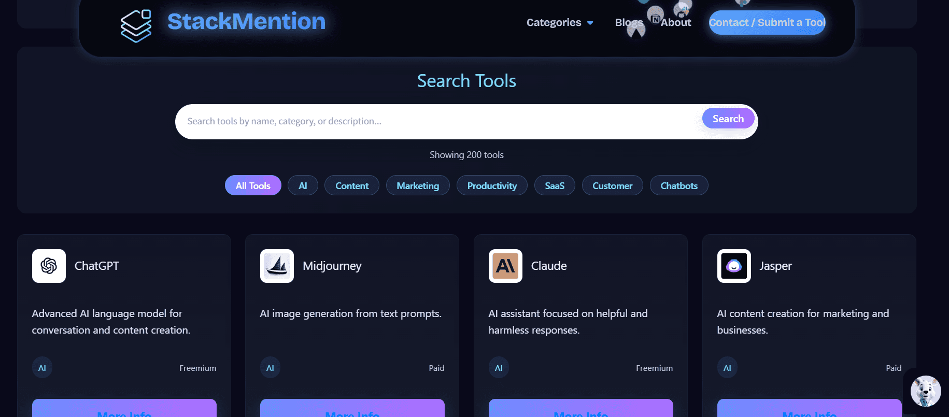Click the Jasper card title
949x417 pixels.
775,266
